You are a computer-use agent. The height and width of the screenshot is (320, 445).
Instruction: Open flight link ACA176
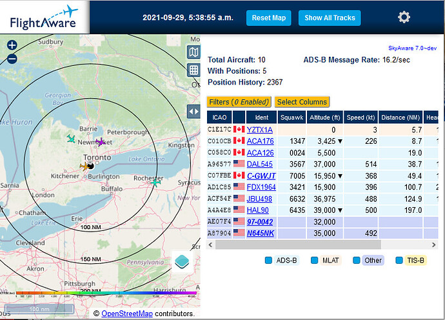tap(261, 141)
